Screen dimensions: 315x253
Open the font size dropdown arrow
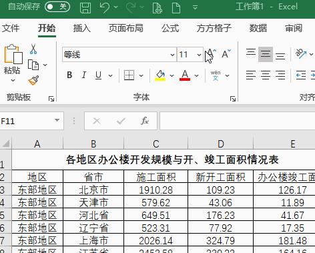pos(199,55)
